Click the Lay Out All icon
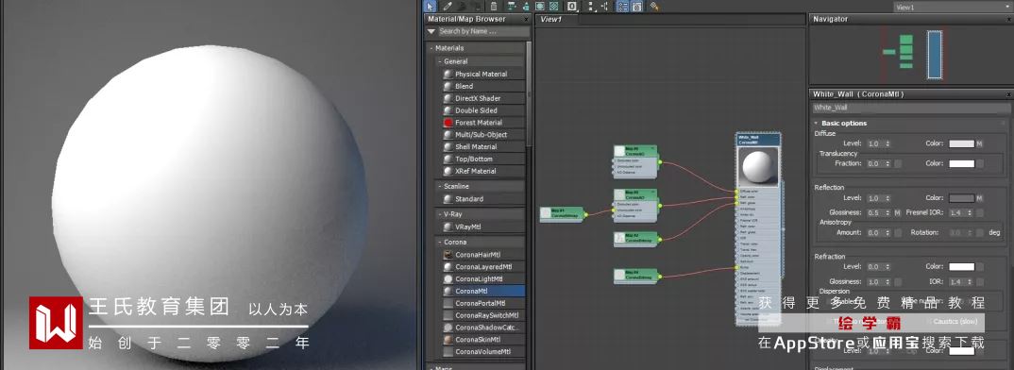Screen dimensions: 1014x370 (591, 6)
